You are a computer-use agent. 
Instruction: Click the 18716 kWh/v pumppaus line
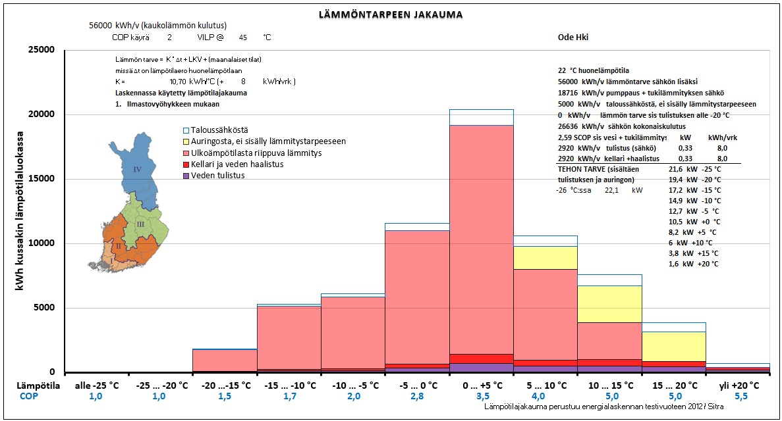(x=641, y=93)
